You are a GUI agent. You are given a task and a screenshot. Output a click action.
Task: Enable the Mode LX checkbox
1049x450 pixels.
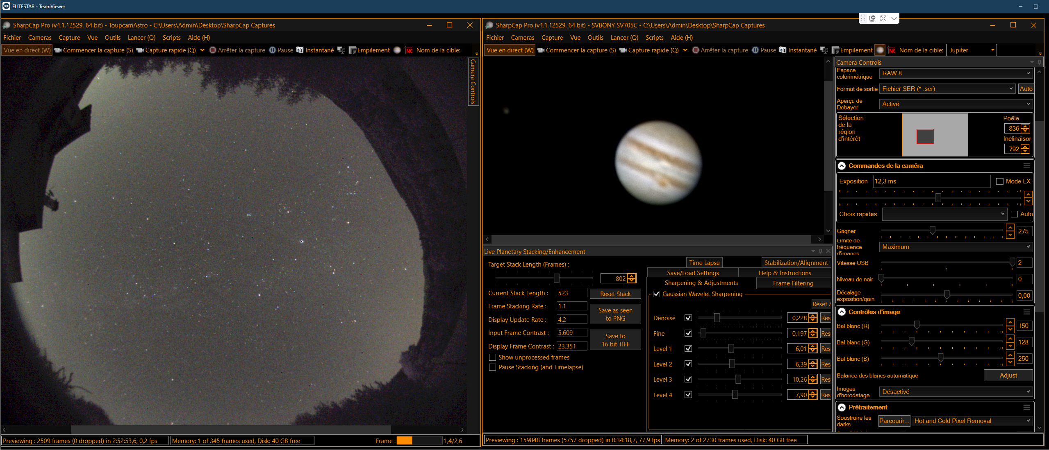pos(1000,181)
